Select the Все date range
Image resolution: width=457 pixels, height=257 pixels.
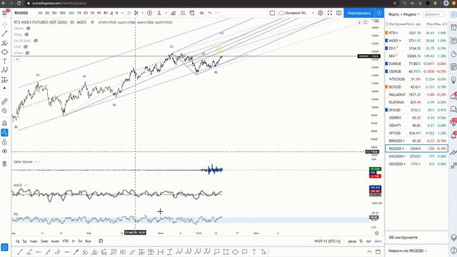tap(88, 241)
